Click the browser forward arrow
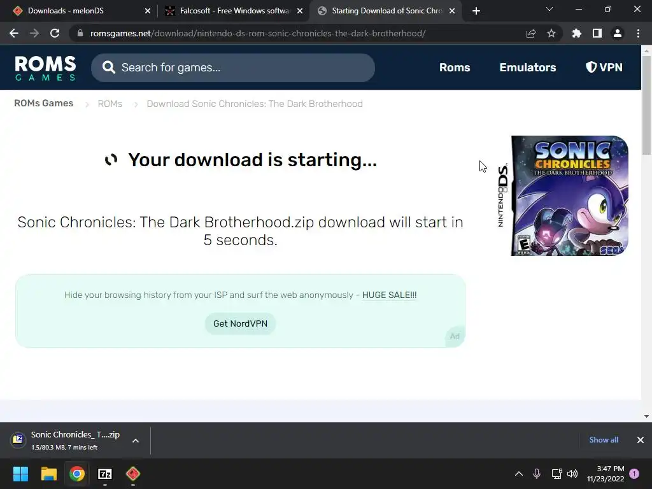Image resolution: width=652 pixels, height=489 pixels. tap(34, 33)
